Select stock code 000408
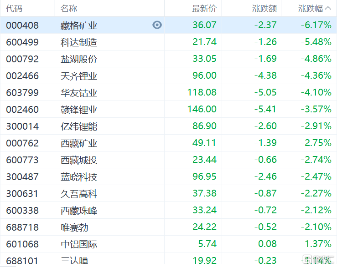The width and height of the screenshot is (337, 267). (22, 25)
